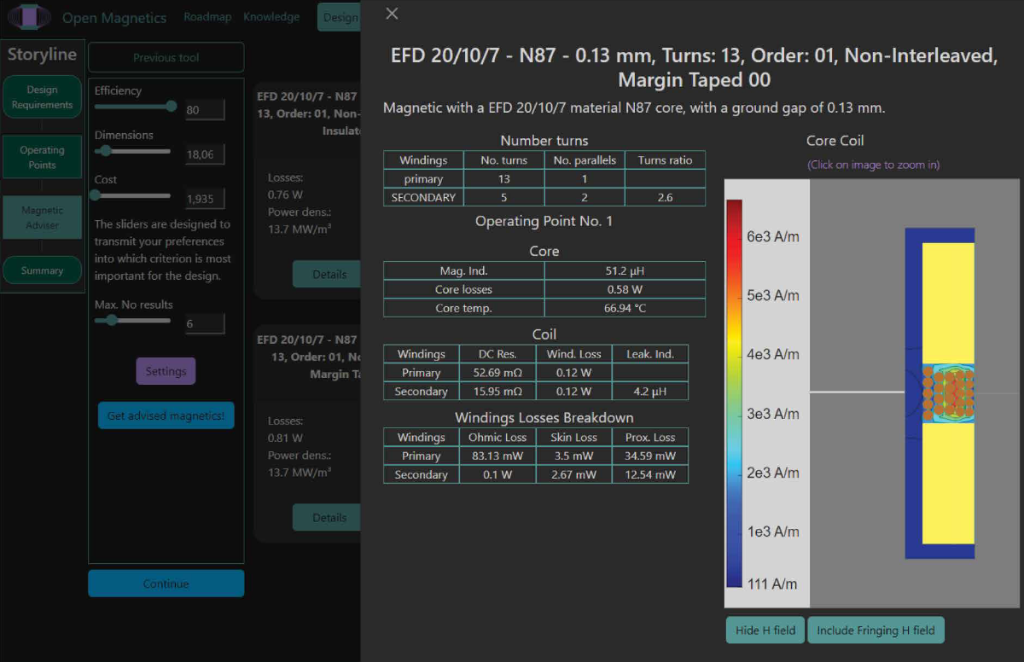
Task: Open the Design tab in header
Action: click(339, 17)
